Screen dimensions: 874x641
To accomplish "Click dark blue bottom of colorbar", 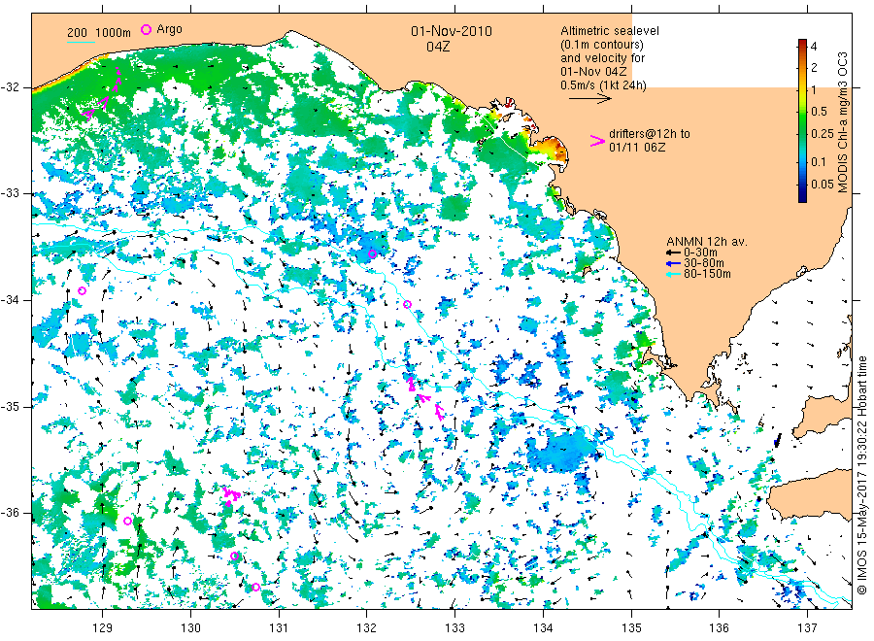I will point(802,196).
